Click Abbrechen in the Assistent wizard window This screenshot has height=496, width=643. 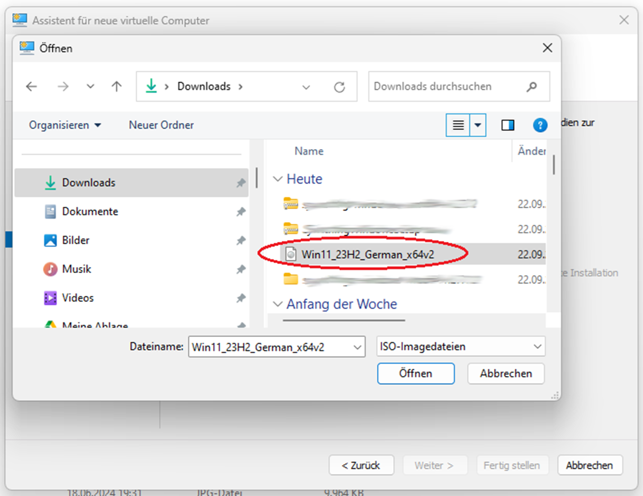point(589,465)
